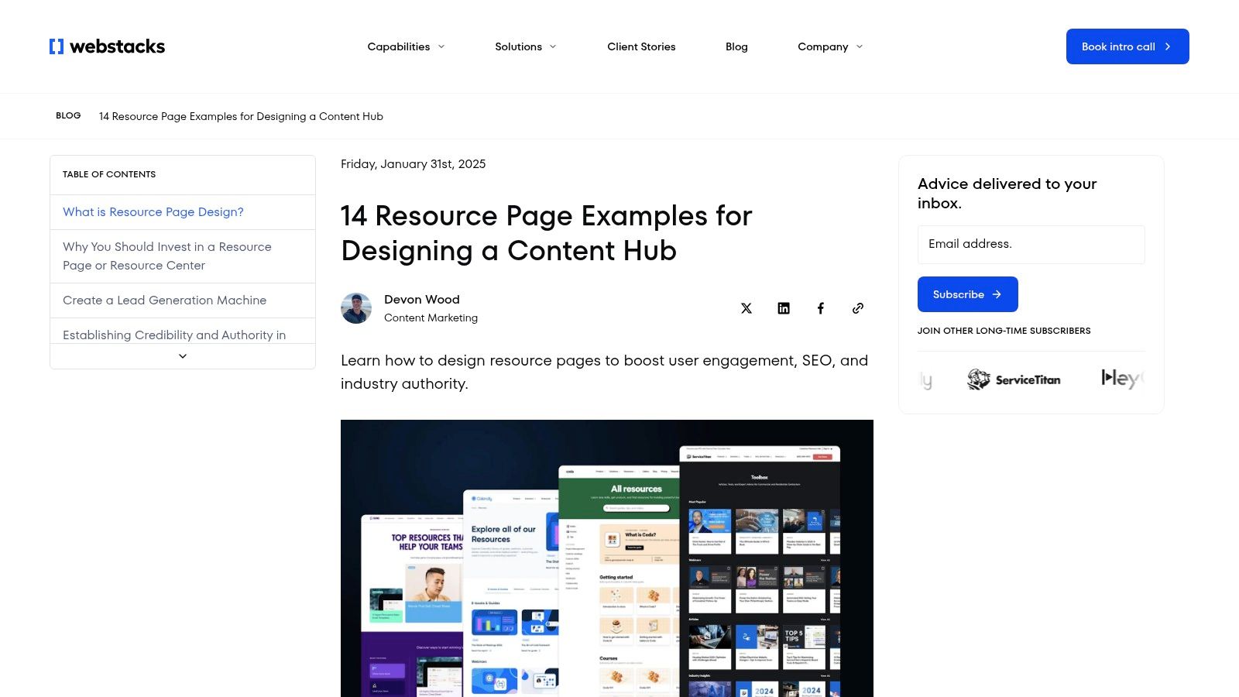Click the Webstacks logo

[107, 46]
